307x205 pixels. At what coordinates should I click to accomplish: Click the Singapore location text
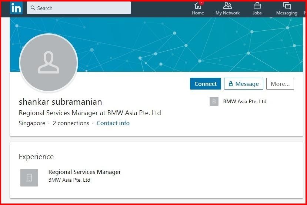point(32,123)
